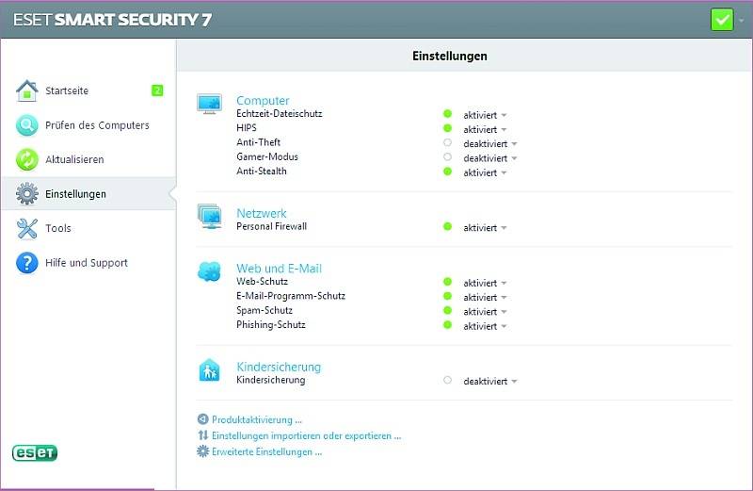Open the Anti-Theft deaktiviert dropdown
753x491 pixels.
tap(490, 144)
